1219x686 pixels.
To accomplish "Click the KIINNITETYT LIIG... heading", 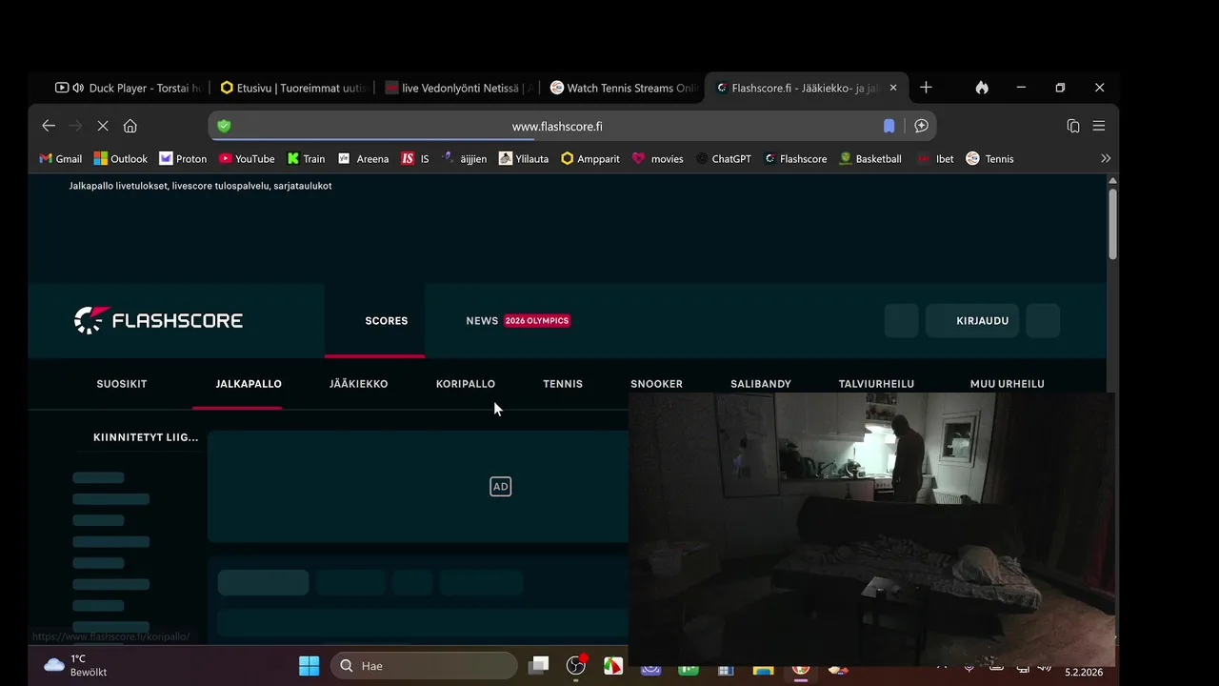I will 146,437.
